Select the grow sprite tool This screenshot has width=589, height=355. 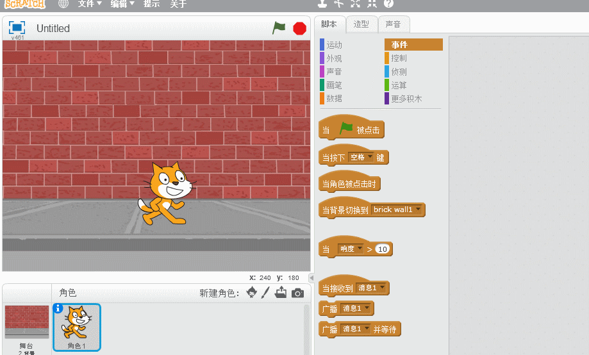(x=355, y=3)
